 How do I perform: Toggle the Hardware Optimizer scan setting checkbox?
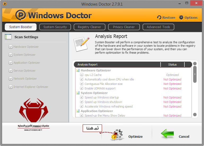[11, 47]
